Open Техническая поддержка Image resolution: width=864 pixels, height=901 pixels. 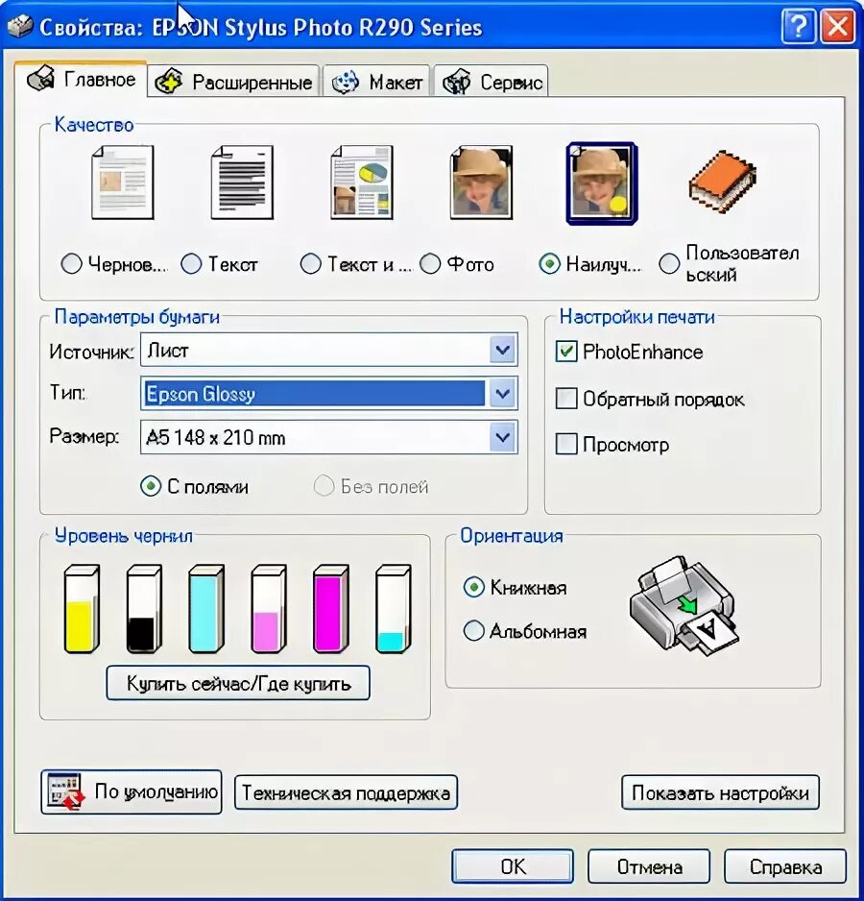[346, 792]
